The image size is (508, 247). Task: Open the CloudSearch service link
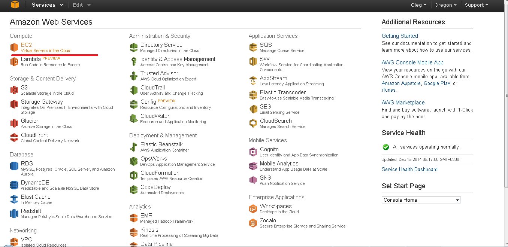click(x=276, y=121)
